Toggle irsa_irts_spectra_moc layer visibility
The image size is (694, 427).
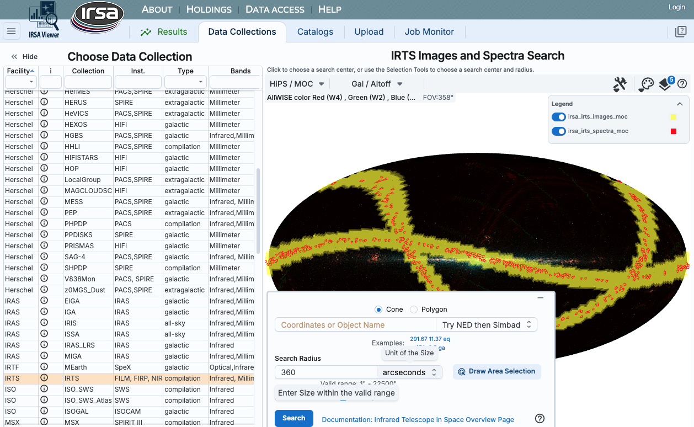(559, 131)
